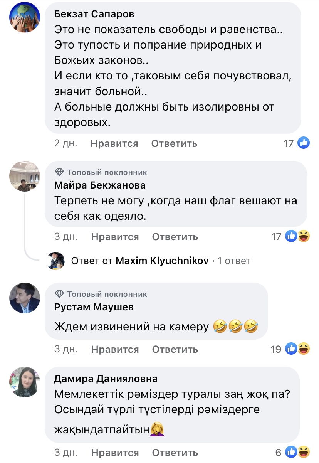Open the Дамира Данияловна name link
The width and height of the screenshot is (319, 463).
pyautogui.click(x=106, y=379)
